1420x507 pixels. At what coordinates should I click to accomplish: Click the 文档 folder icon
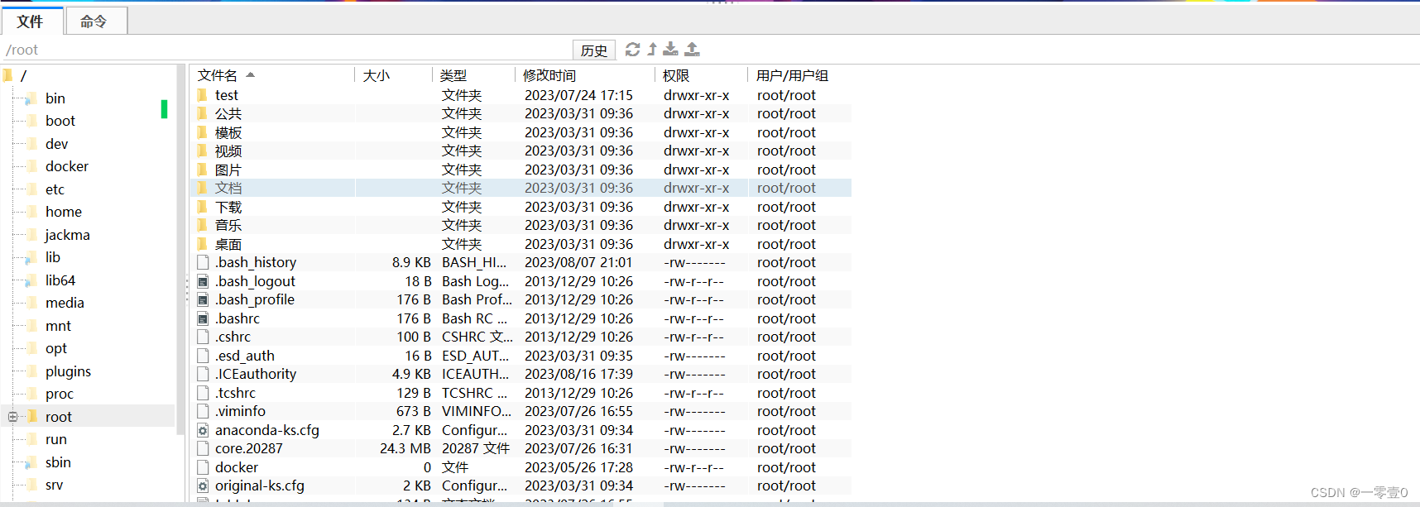point(203,188)
